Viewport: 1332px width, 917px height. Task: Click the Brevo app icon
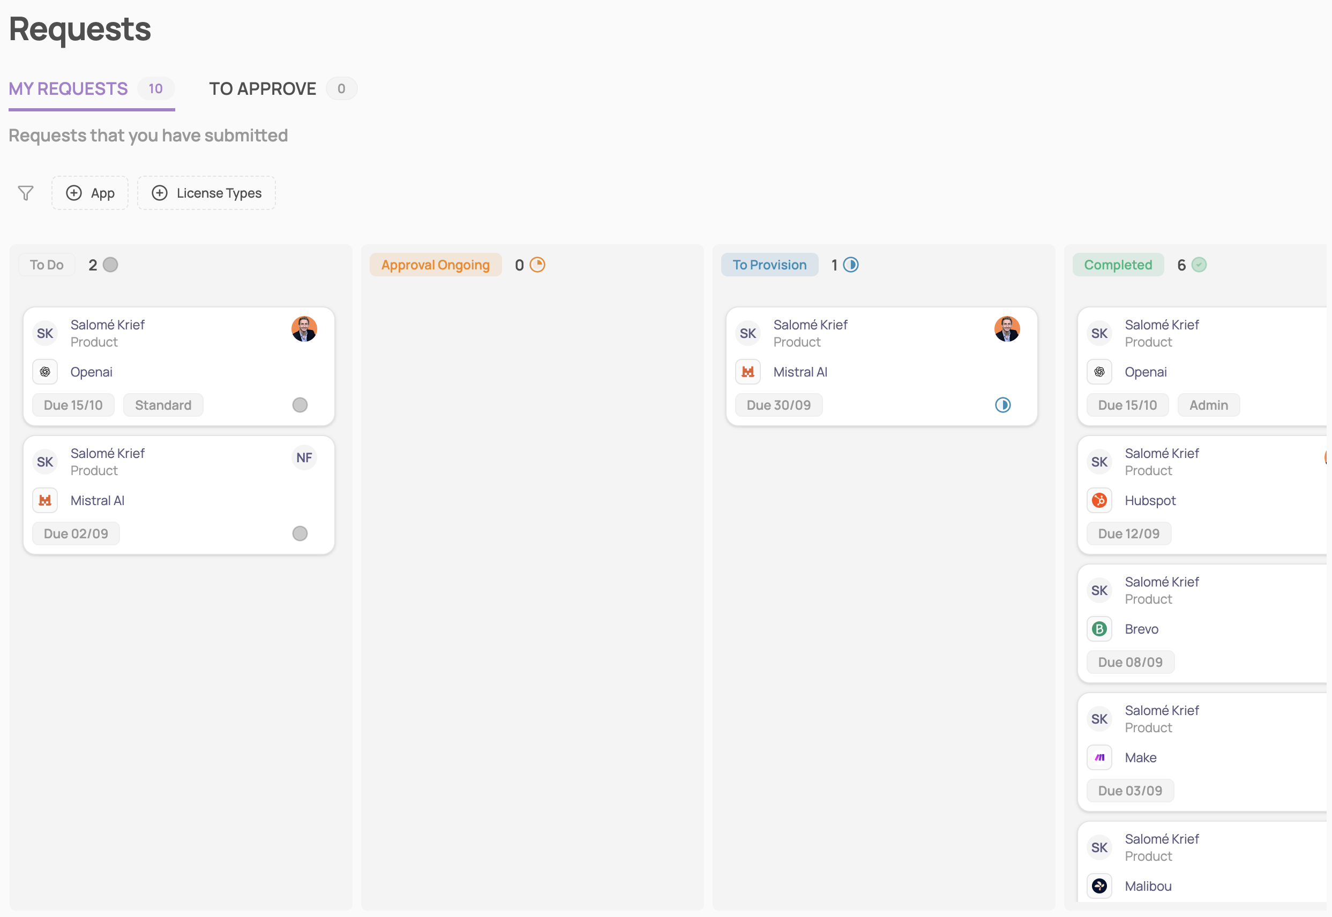click(x=1099, y=629)
